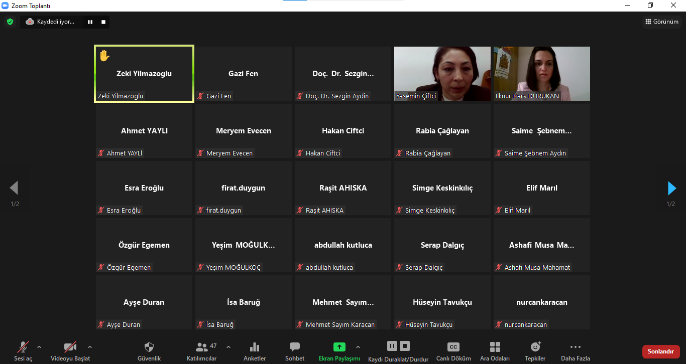686x364 pixels.
Task: Select Serap Dalgıç participant tile
Action: click(x=442, y=245)
